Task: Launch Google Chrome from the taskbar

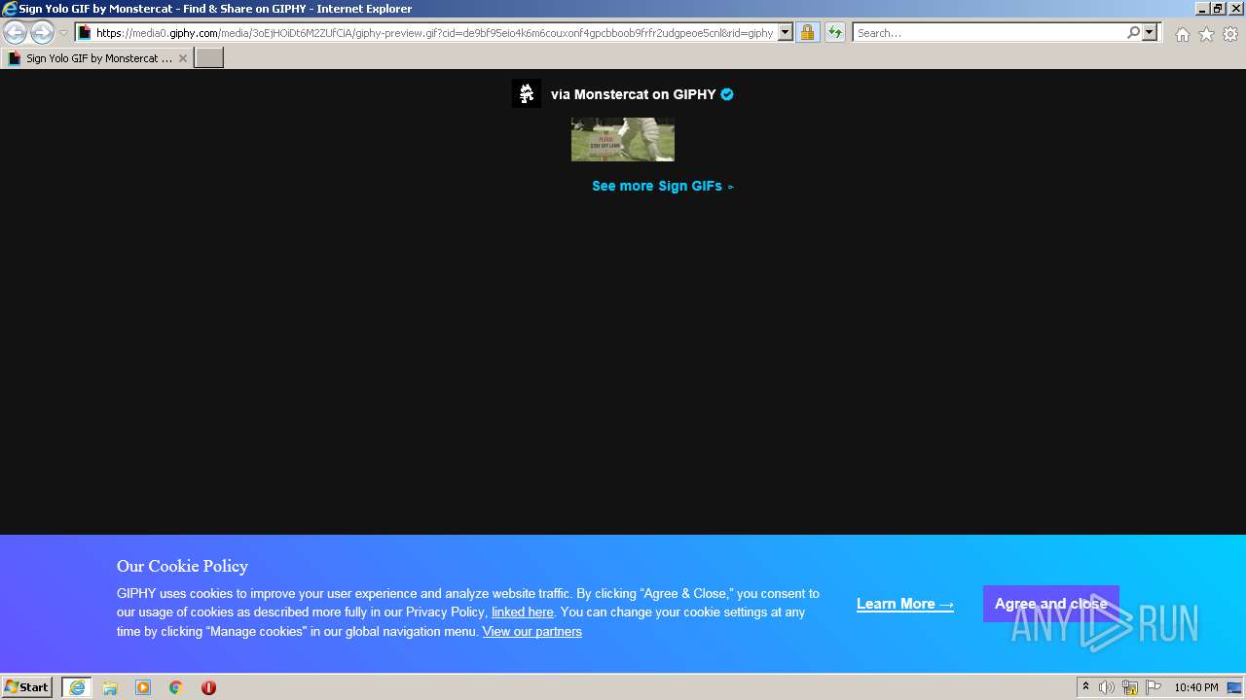Action: [x=176, y=687]
